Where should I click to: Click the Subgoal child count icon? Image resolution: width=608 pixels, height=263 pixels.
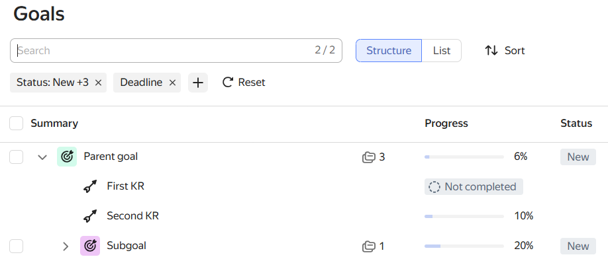(369, 246)
